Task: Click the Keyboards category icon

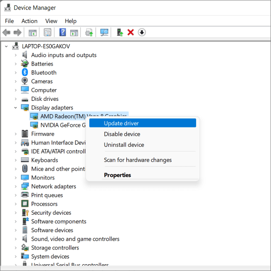Action: [x=25, y=160]
